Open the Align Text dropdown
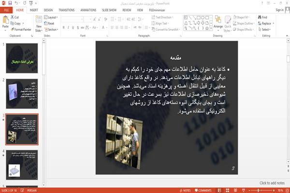 click(x=160, y=23)
